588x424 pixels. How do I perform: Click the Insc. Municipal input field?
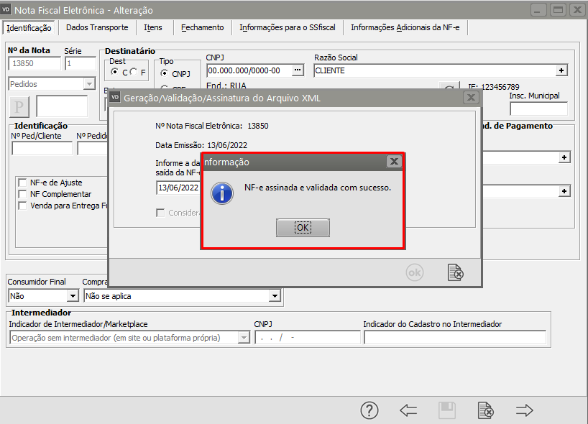click(538, 109)
